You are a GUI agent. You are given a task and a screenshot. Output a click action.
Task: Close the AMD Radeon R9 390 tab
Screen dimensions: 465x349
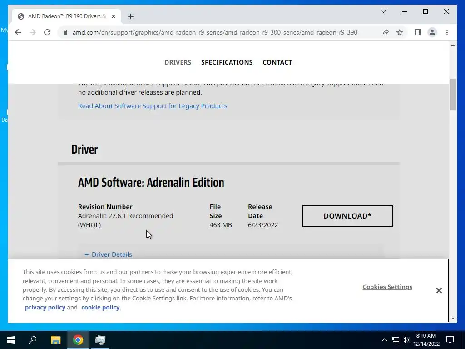pos(113,16)
